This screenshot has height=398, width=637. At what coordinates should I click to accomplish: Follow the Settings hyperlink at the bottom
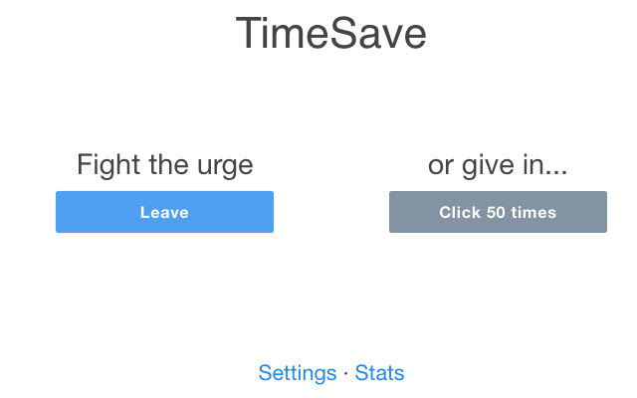coord(297,373)
